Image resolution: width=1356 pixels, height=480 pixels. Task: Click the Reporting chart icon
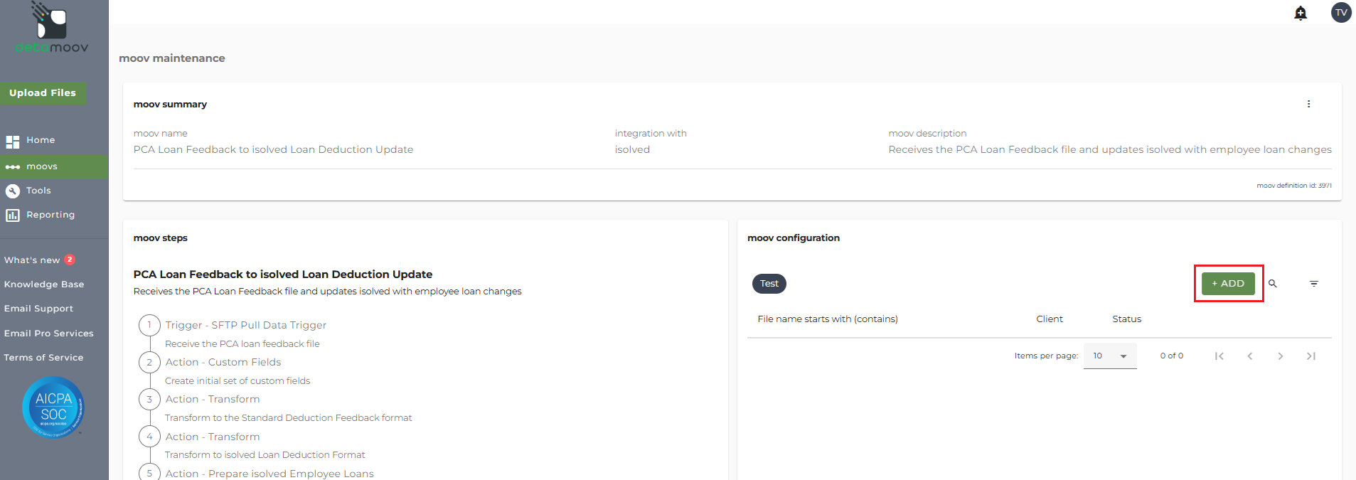pos(13,215)
